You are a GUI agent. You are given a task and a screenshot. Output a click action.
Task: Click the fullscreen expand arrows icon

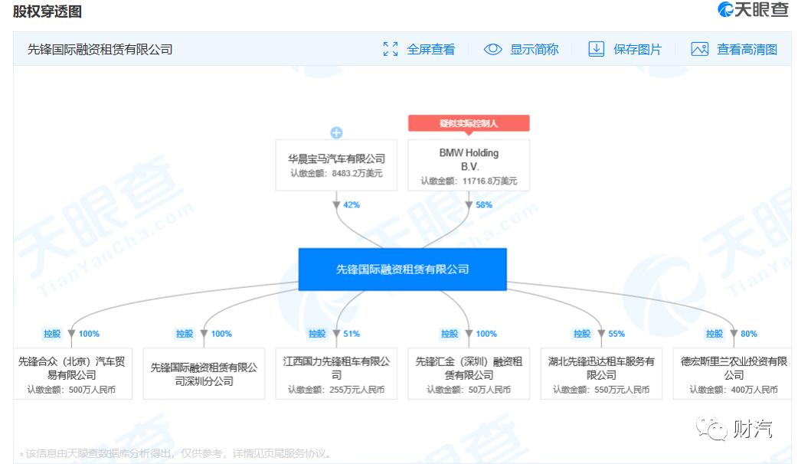[x=390, y=48]
